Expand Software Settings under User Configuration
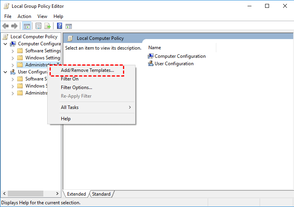The width and height of the screenshot is (294, 207). (12, 79)
